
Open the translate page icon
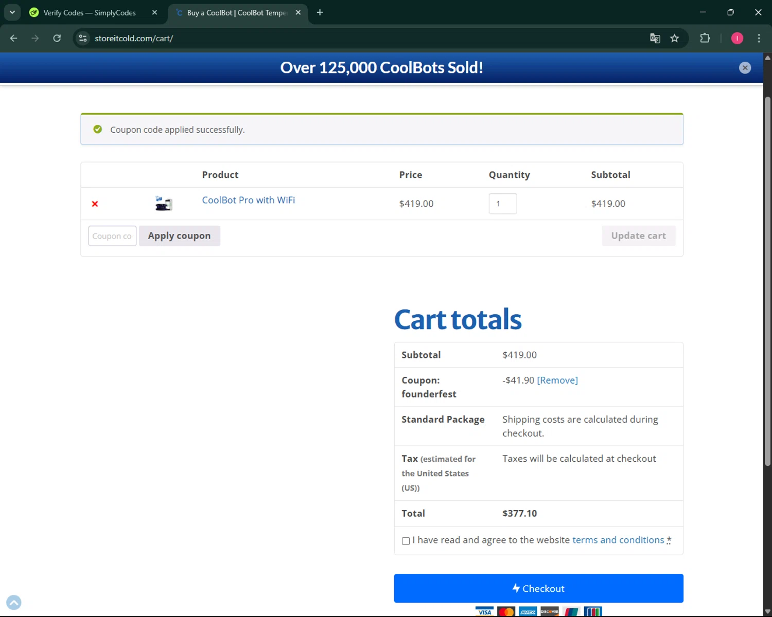click(655, 38)
